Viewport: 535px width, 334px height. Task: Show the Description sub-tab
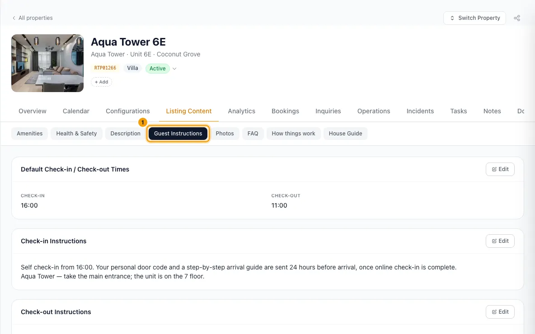click(125, 134)
